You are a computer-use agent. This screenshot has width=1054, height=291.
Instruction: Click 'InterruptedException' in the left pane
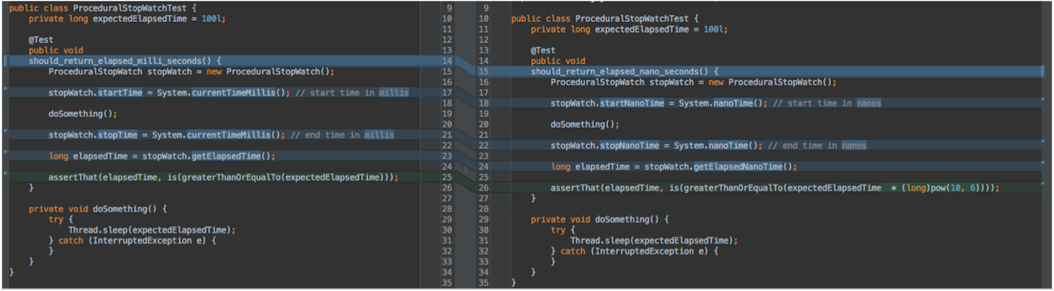(142, 241)
